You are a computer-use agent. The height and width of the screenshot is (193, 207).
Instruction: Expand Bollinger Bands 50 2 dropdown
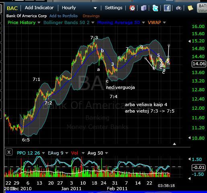[x=93, y=22]
